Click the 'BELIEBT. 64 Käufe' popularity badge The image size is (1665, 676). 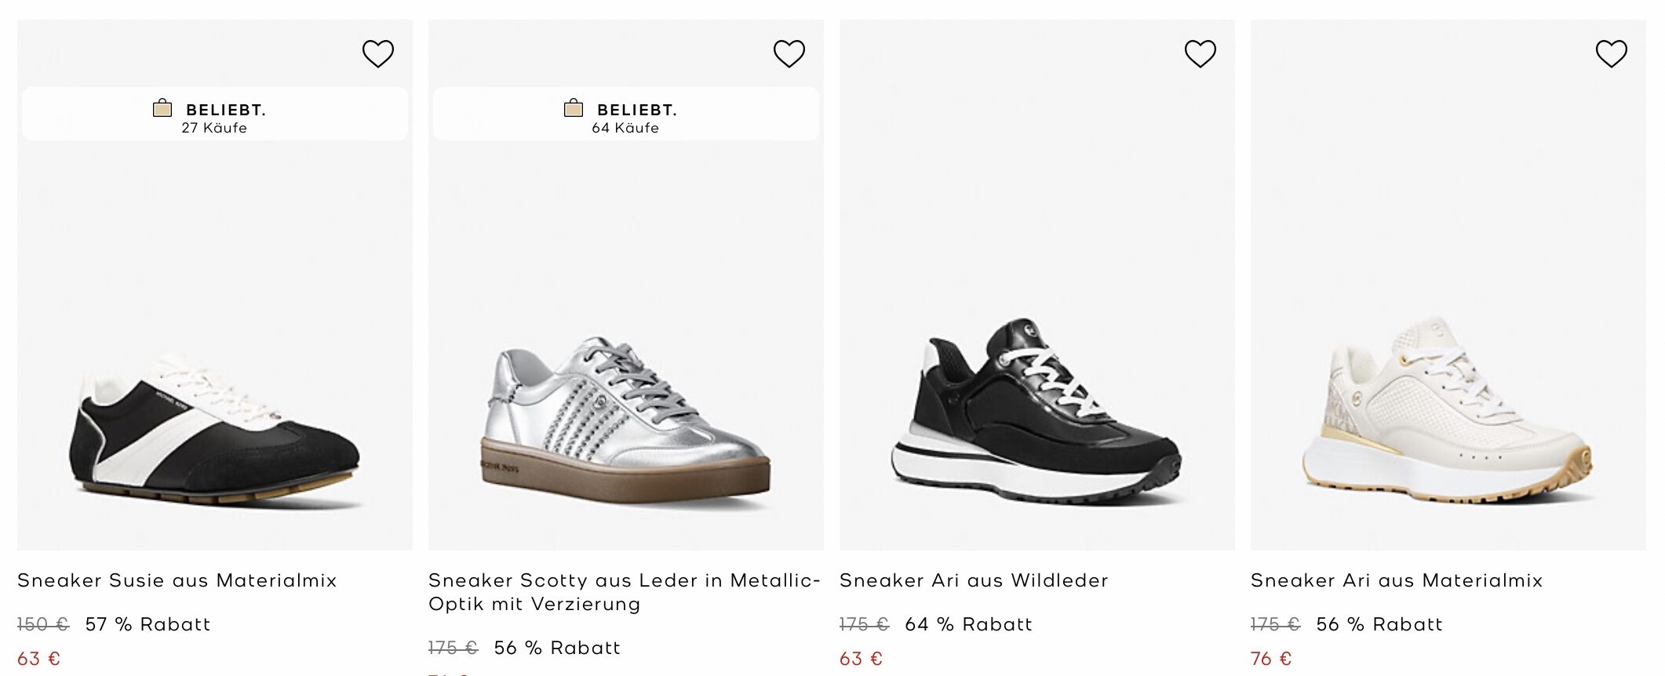626,114
